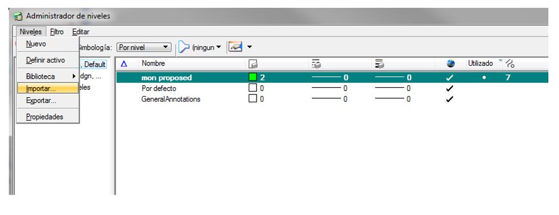Toggle the global display check for Por defecto
This screenshot has width=559, height=215.
[450, 88]
